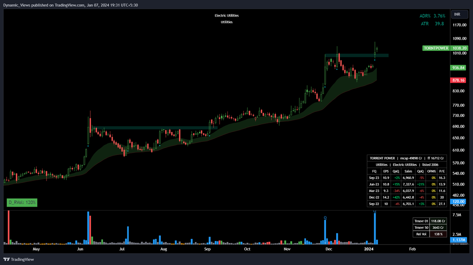The width and height of the screenshot is (473, 265).
Task: Click the Sep-23 quarter cell
Action: [x=374, y=178]
